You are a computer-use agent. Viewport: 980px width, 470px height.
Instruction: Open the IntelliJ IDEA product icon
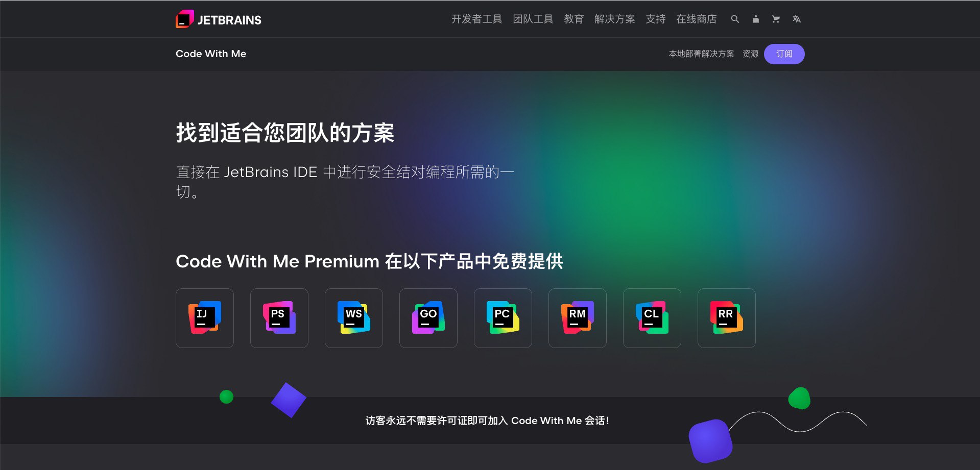click(x=205, y=318)
